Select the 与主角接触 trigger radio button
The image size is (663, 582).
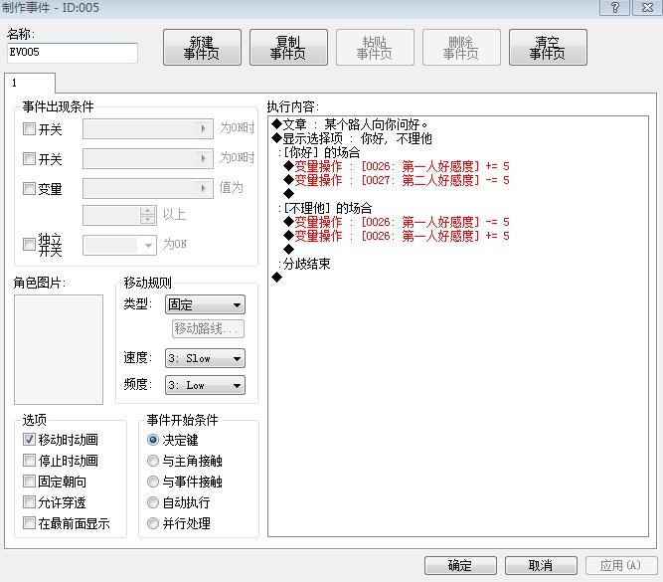click(153, 461)
